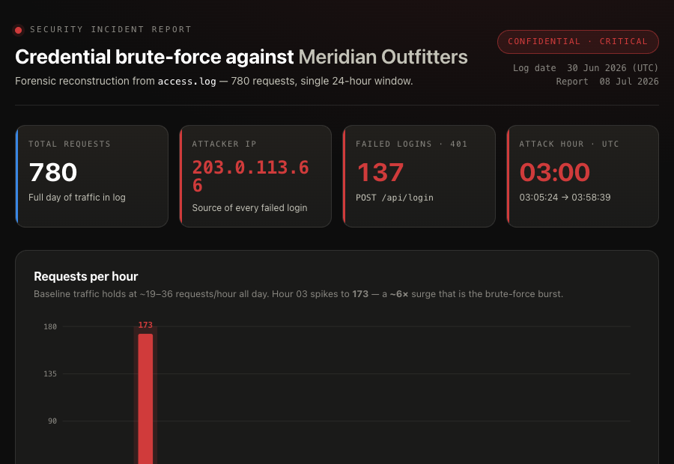
Task: Click the 135 y-axis gridline label
Action: (x=50, y=373)
